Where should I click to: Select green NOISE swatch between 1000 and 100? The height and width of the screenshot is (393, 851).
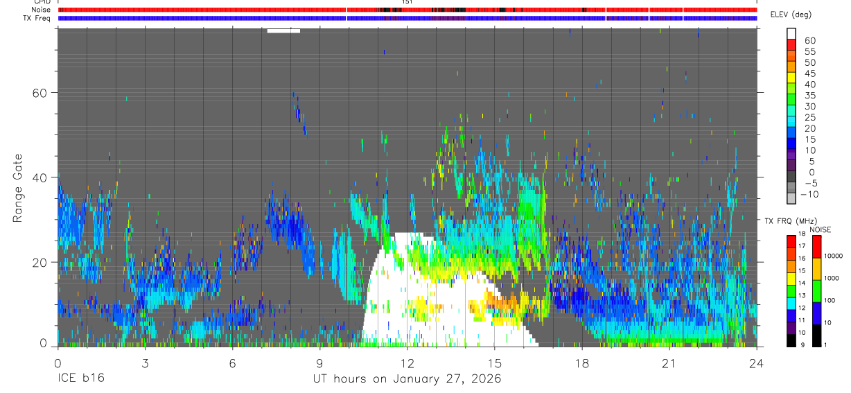click(816, 290)
